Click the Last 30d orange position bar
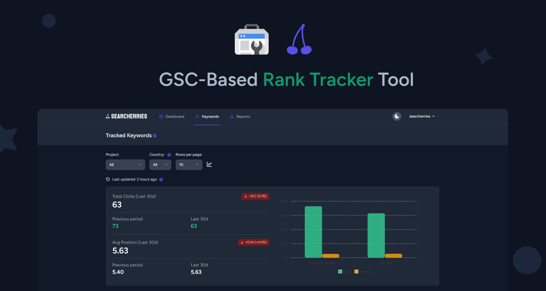546x291 pixels. pos(393,256)
